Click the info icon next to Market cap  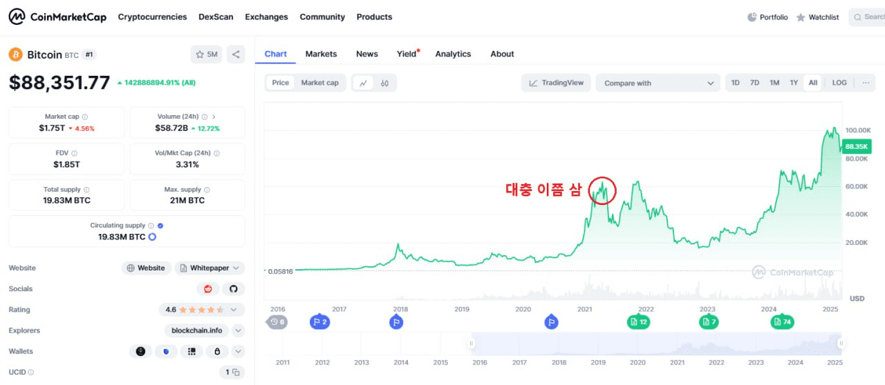coord(85,117)
